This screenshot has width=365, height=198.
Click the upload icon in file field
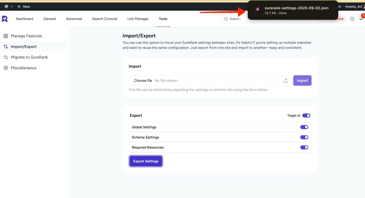pos(286,80)
